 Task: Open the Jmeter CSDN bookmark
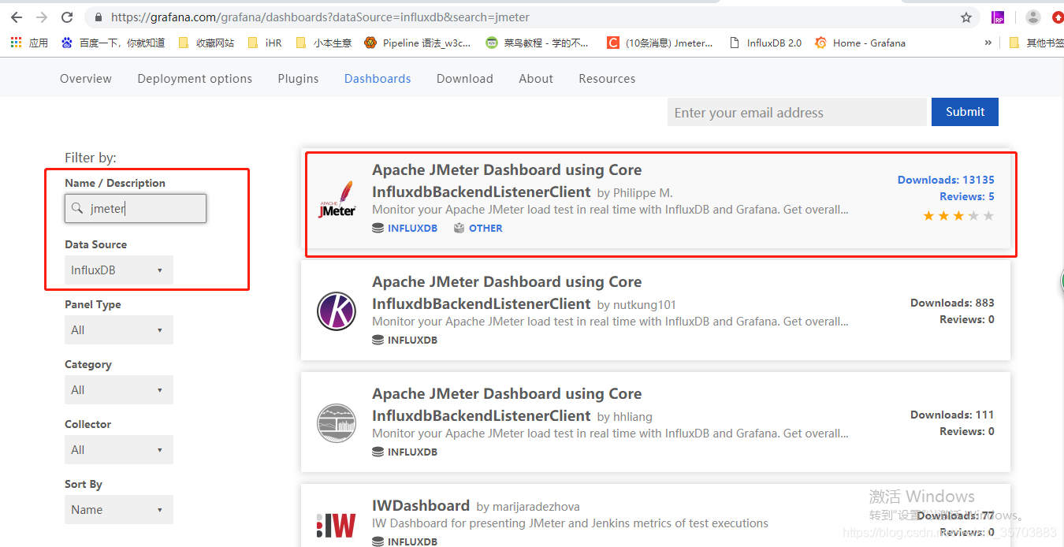point(660,43)
